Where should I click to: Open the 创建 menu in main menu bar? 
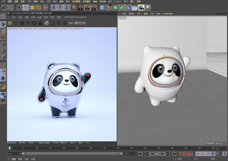coord(16,1)
